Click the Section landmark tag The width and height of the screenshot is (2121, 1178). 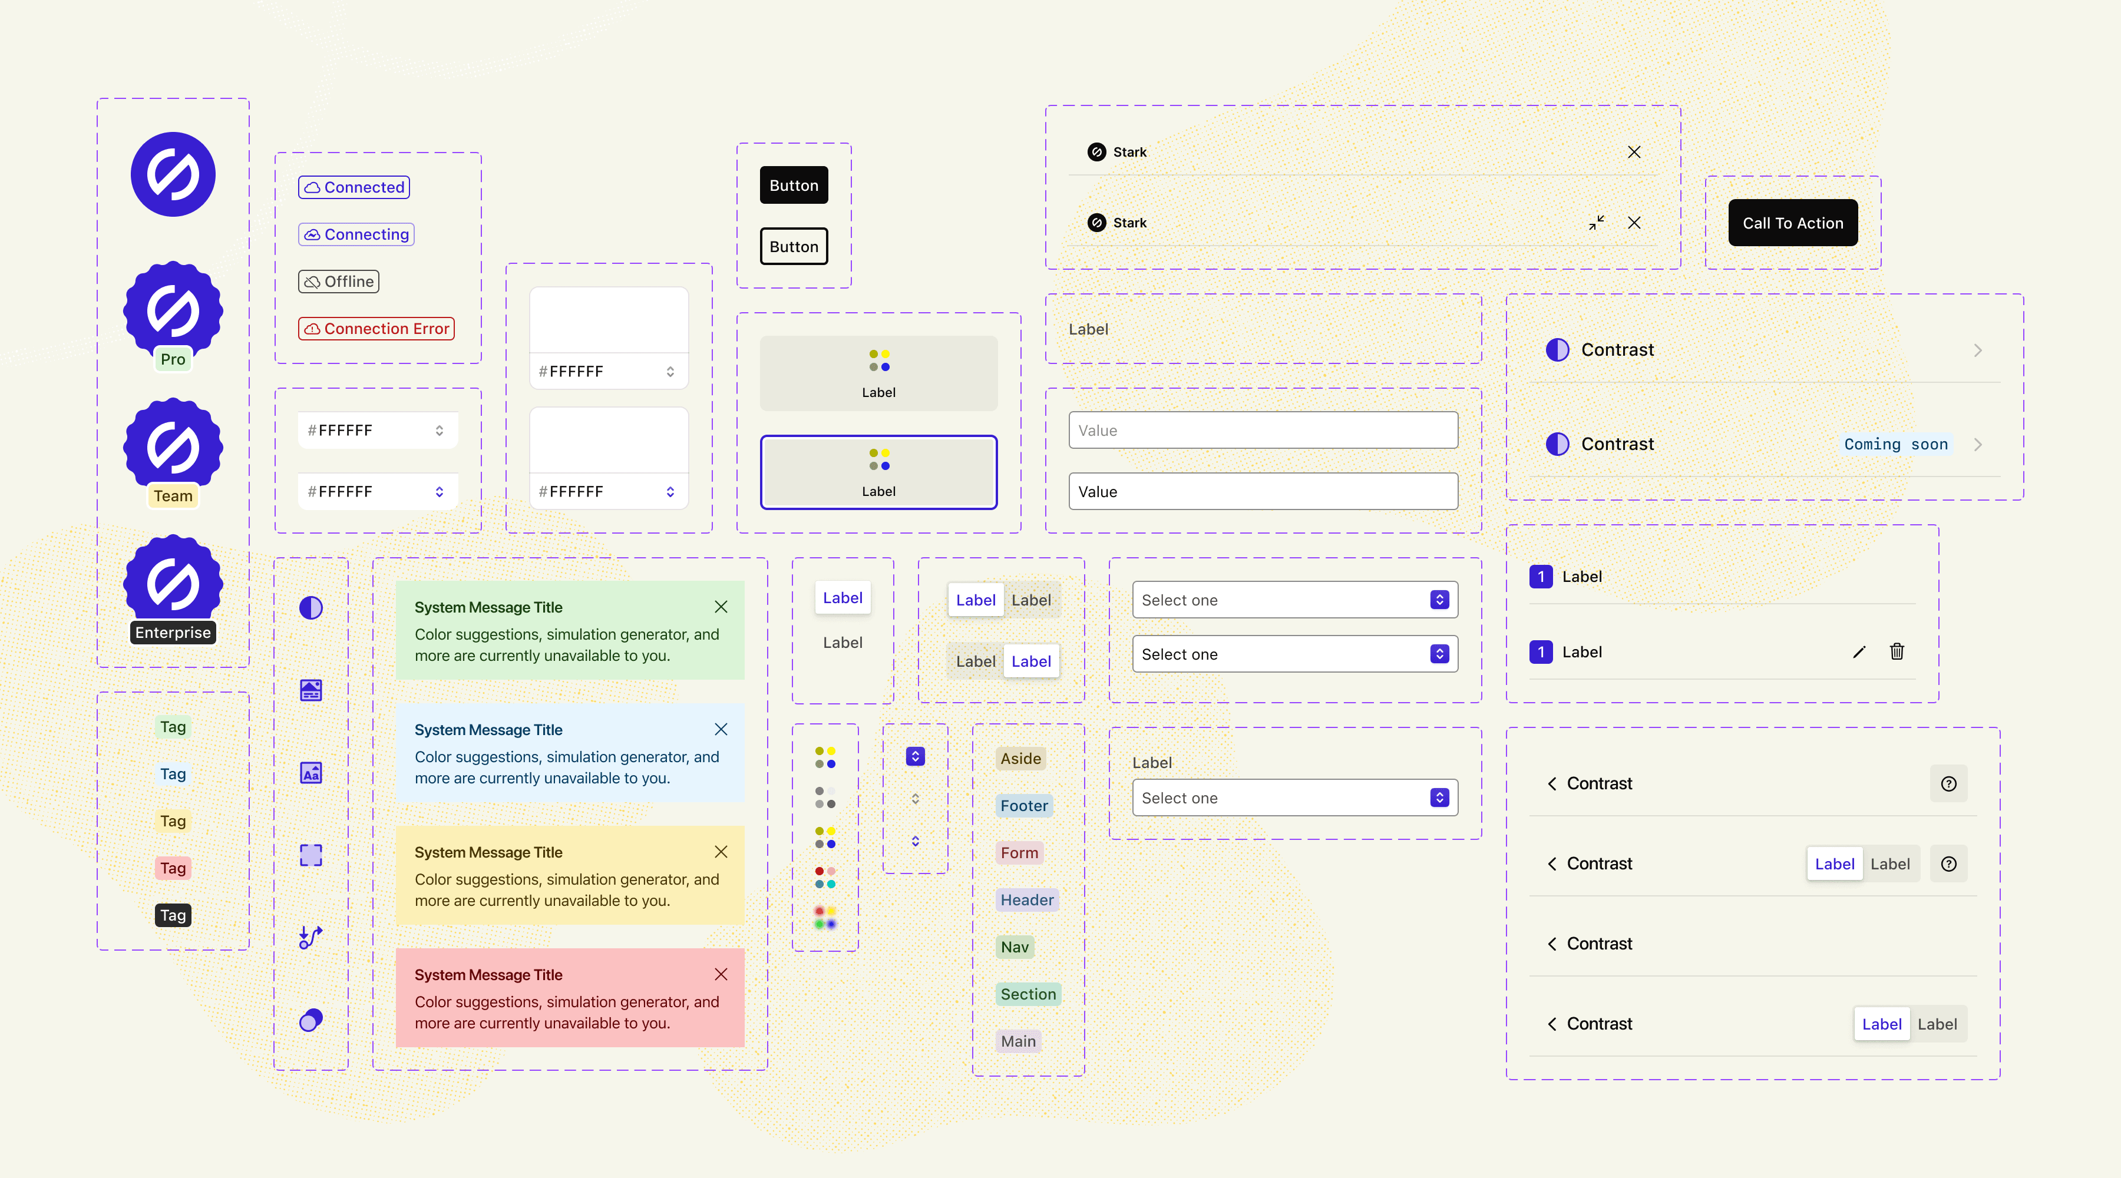tap(1028, 994)
